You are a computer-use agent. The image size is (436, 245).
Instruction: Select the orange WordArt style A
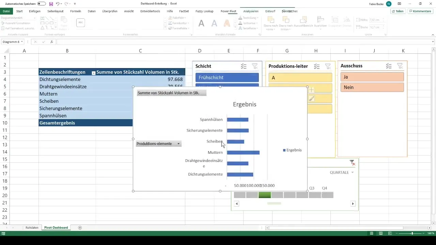point(227,23)
